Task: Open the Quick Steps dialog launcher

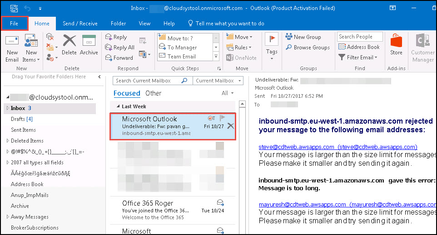Action: [219, 68]
